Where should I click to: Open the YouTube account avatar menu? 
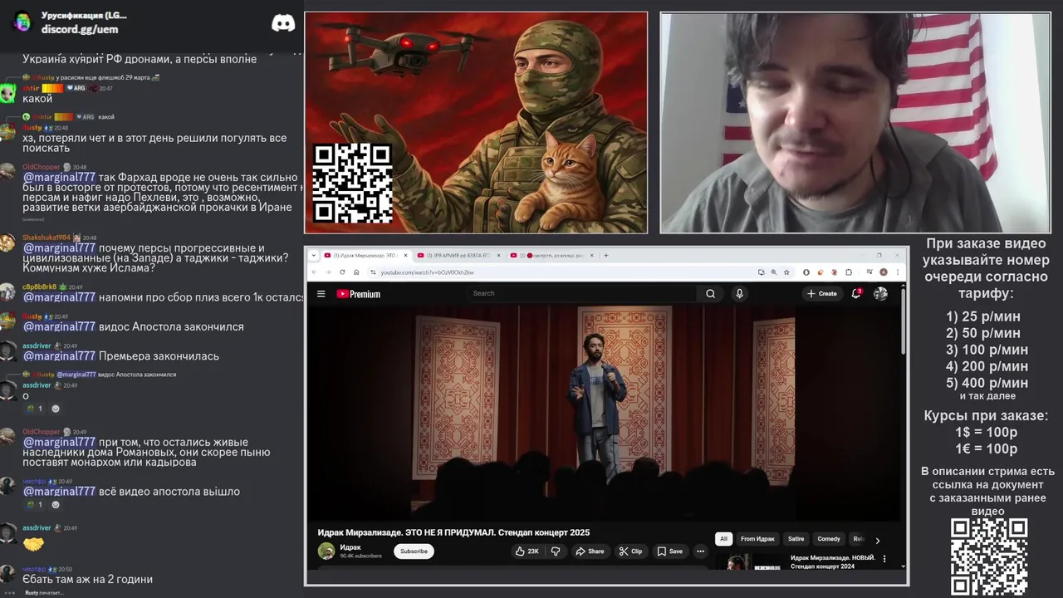[x=880, y=293]
